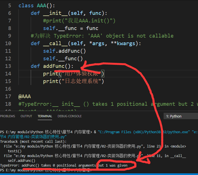The image size is (198, 175).
Task: Click the 'self.addFunc()' call on line 11
Action: [x=65, y=51]
